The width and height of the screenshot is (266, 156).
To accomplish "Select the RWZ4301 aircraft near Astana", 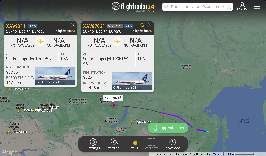I will 8,132.
